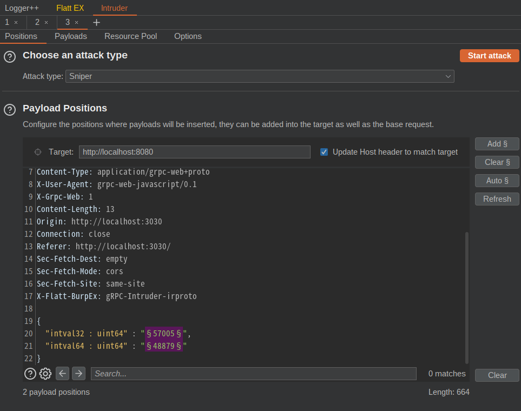
Task: Click the X-User-Agent header line
Action: pos(117,184)
